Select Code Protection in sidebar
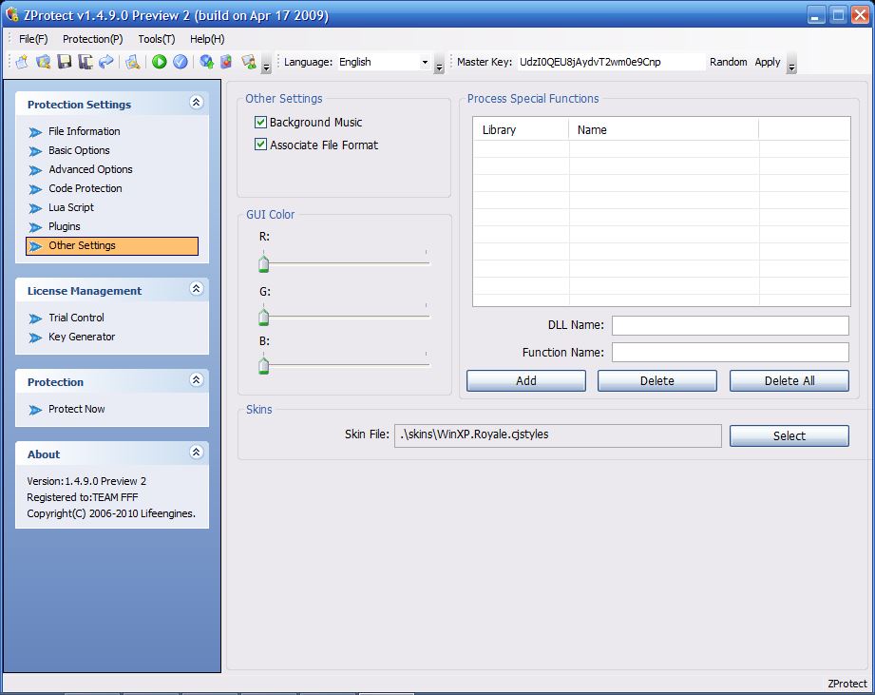This screenshot has width=875, height=695. 86,188
